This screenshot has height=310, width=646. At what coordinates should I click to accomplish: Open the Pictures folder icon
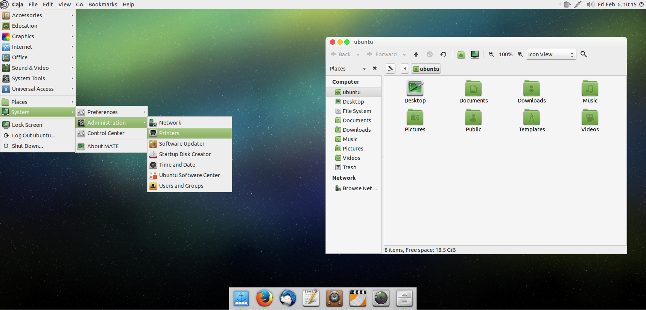(415, 117)
